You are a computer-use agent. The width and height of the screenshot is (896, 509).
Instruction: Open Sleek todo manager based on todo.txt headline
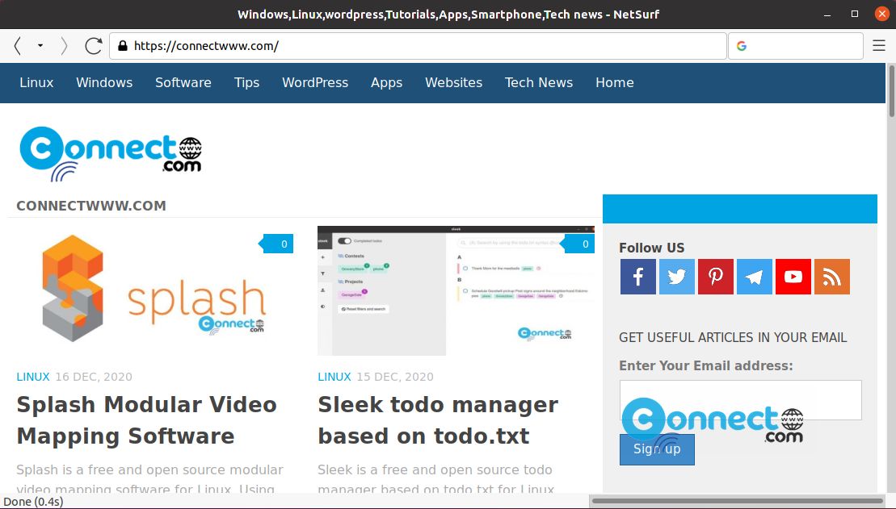coord(438,420)
